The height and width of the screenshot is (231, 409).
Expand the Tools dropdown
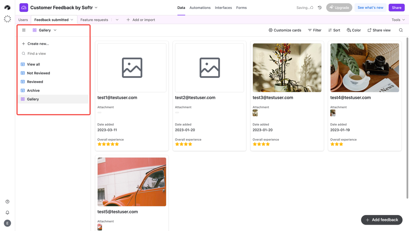[x=398, y=19]
